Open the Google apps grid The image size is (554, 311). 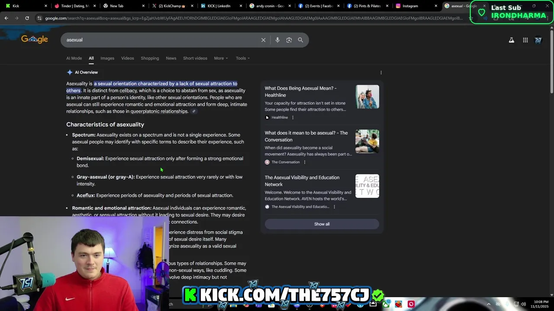pyautogui.click(x=525, y=40)
